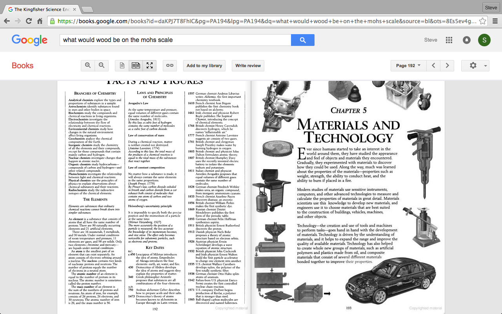Open the browser home page icon
This screenshot has width=502, height=314.
pos(40,21)
